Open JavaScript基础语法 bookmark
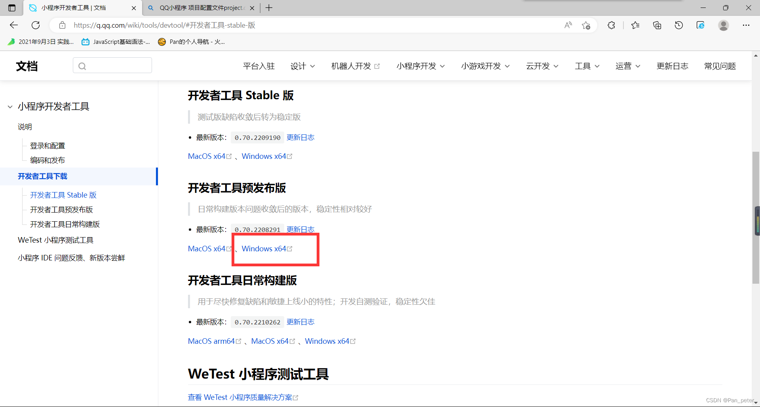 click(116, 42)
